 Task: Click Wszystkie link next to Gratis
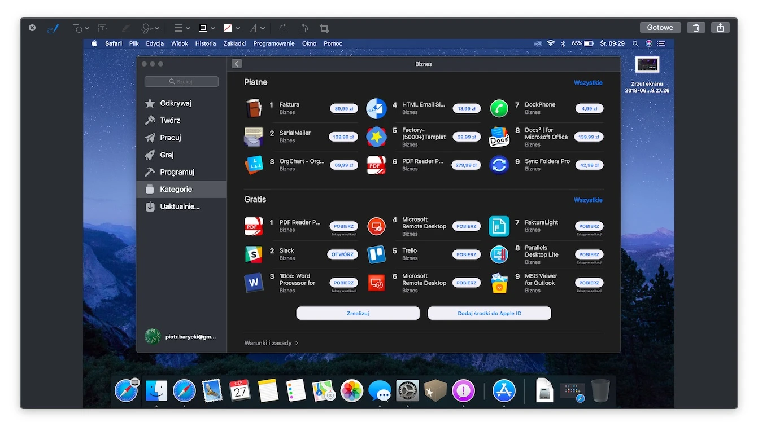[588, 200]
